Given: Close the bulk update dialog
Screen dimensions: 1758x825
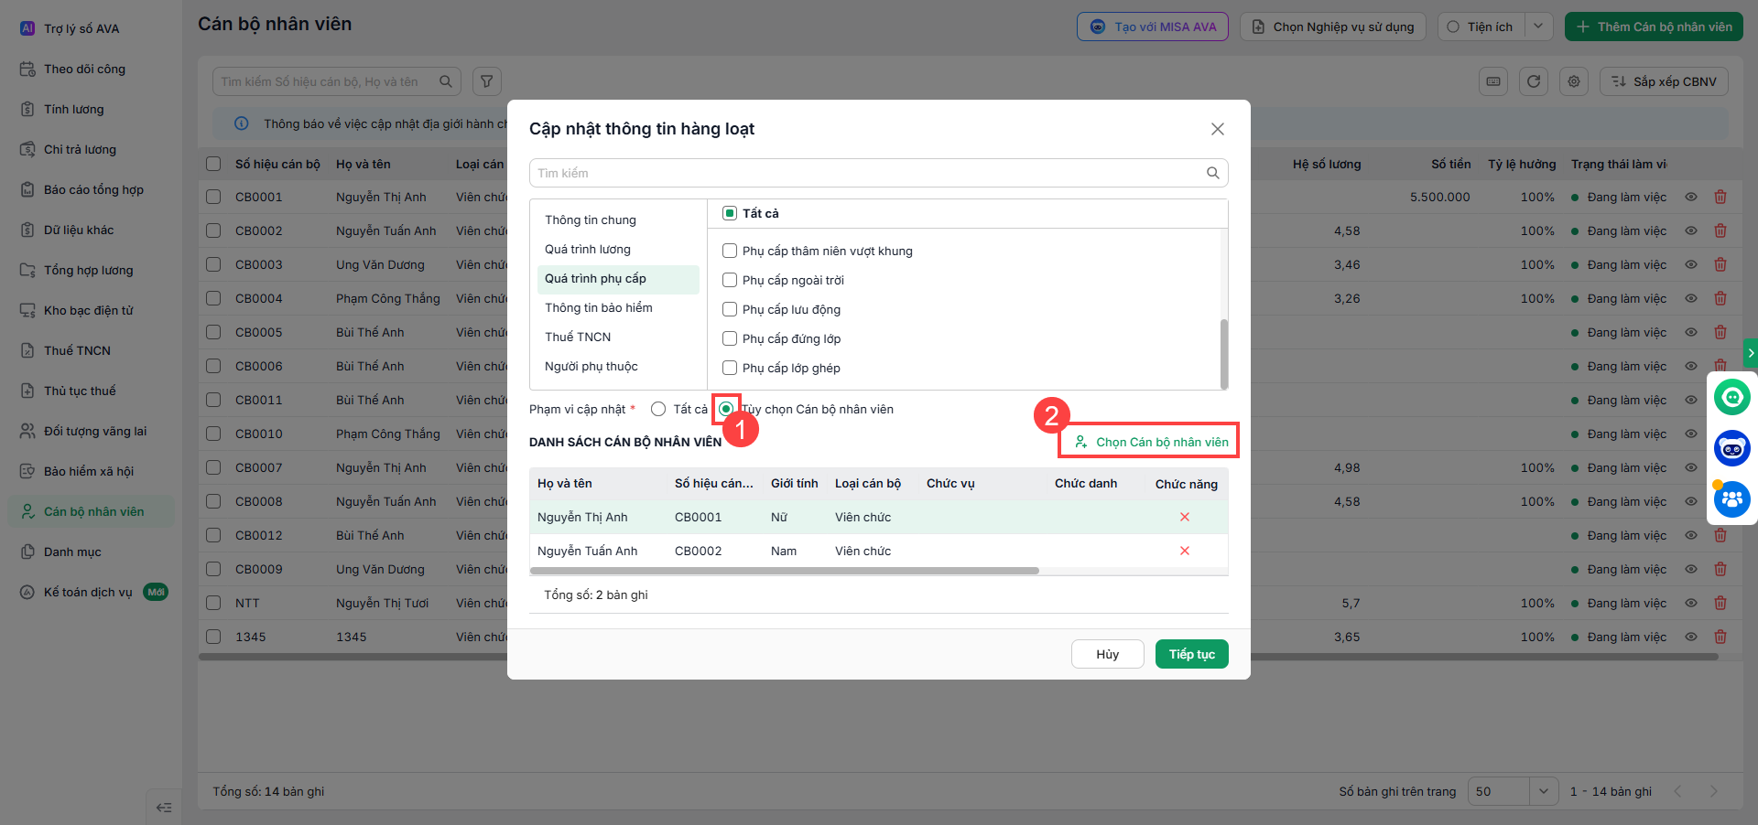Looking at the screenshot, I should click(1218, 129).
